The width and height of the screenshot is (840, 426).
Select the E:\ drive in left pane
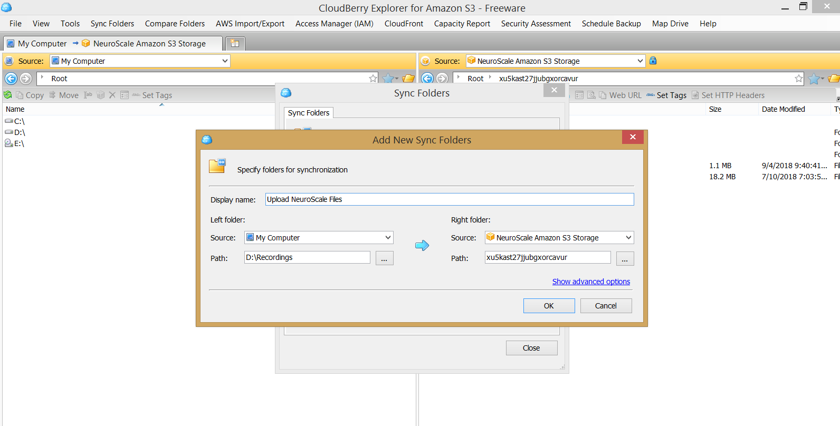tap(15, 143)
